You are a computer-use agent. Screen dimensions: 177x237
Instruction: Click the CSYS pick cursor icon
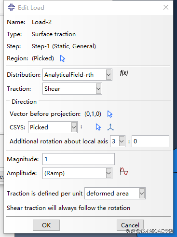(x=98, y=127)
